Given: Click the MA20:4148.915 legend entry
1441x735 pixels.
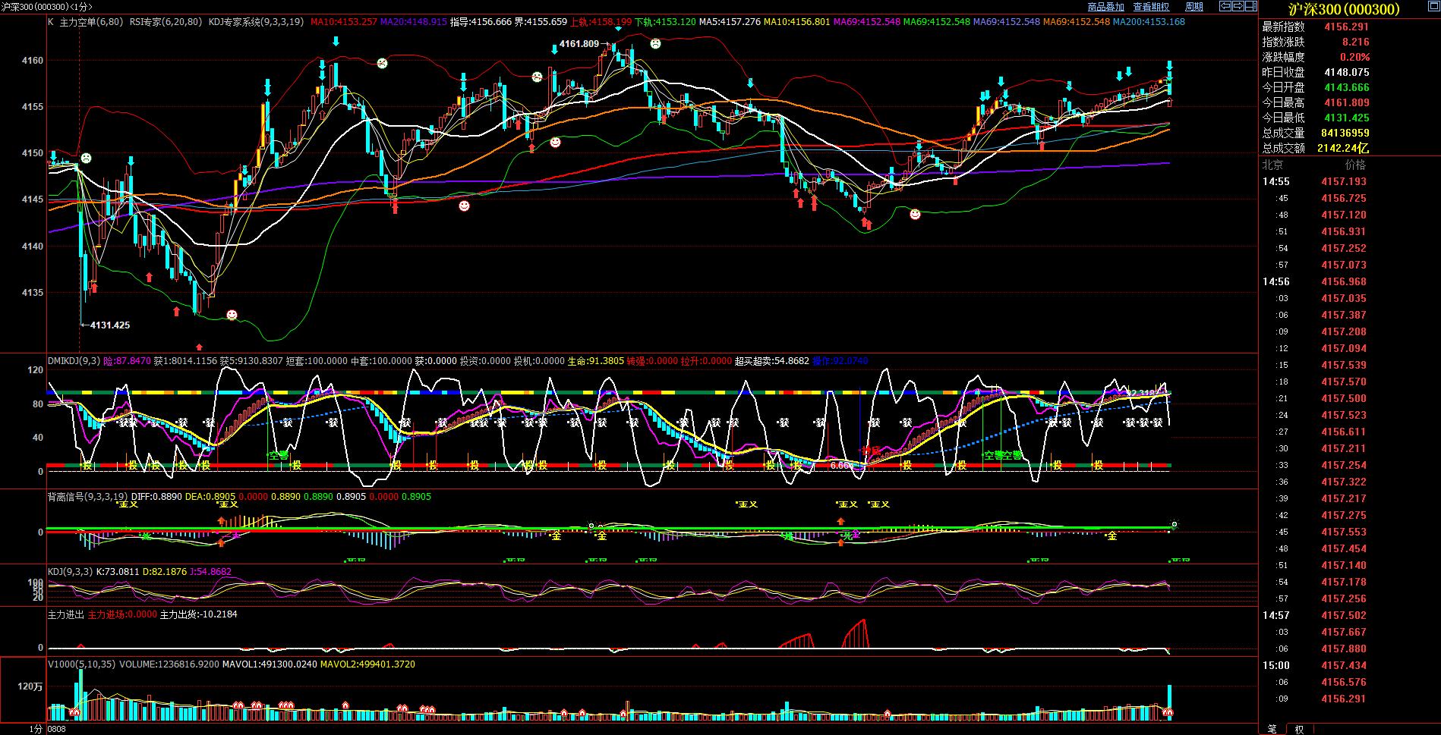Looking at the screenshot, I should (x=414, y=22).
